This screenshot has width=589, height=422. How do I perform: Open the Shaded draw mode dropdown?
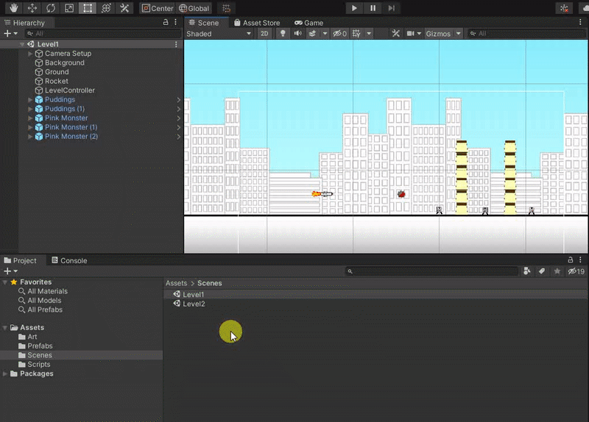point(219,34)
